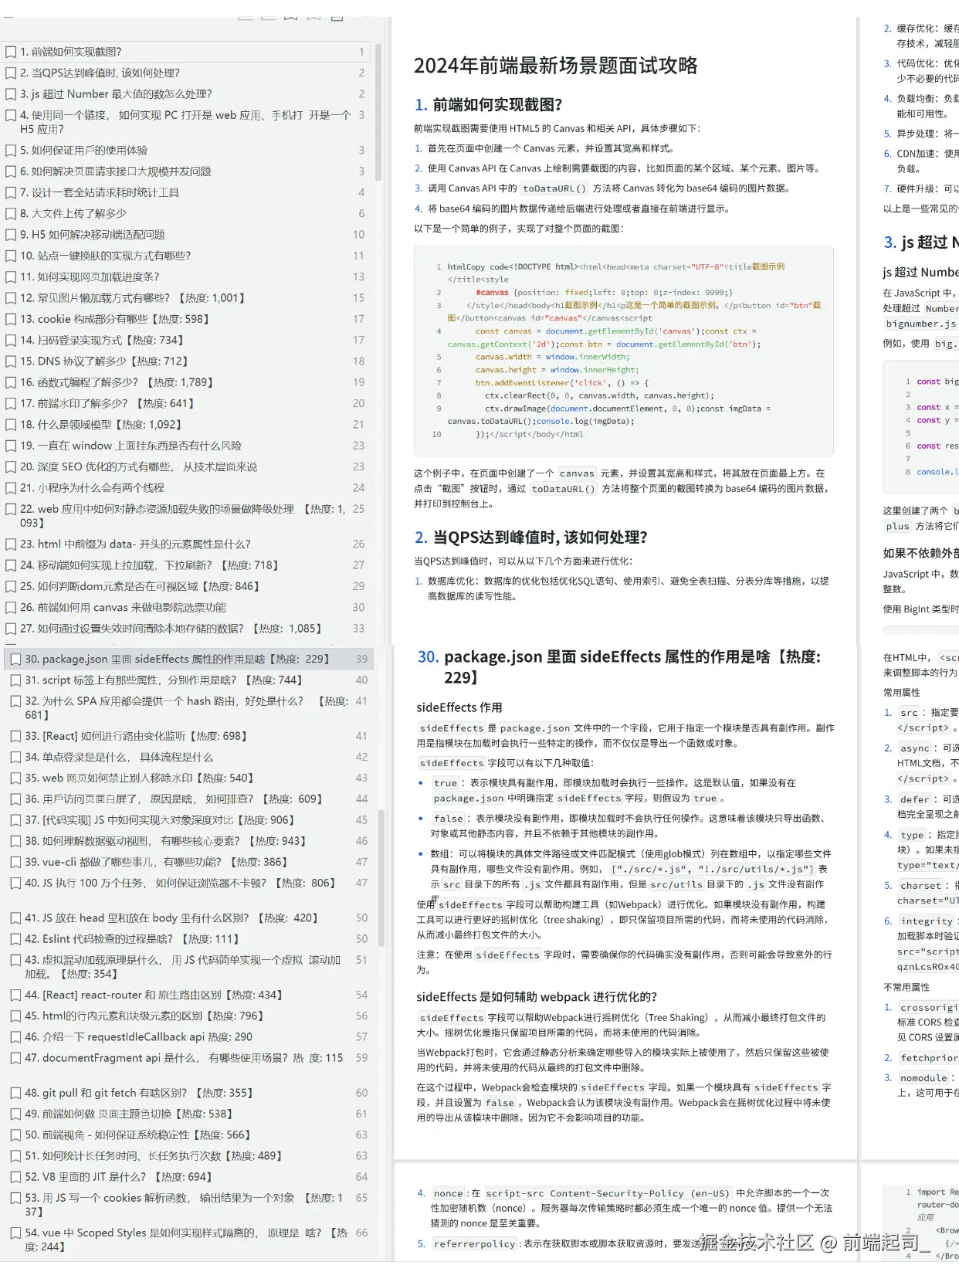Click the lower outline panel scrollbar thumb

tap(381, 877)
